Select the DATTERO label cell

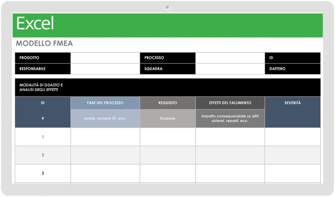[293, 69]
